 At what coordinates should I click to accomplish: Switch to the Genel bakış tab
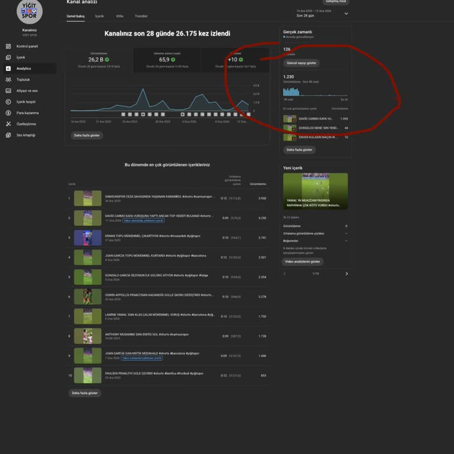click(76, 16)
